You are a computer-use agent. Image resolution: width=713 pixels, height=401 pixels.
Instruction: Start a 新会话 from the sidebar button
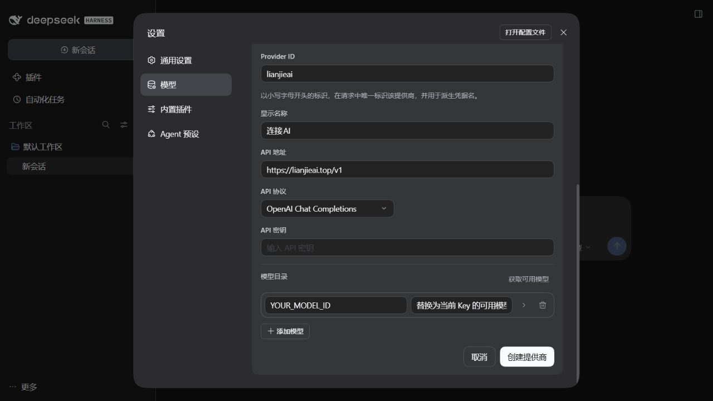pyautogui.click(x=78, y=50)
